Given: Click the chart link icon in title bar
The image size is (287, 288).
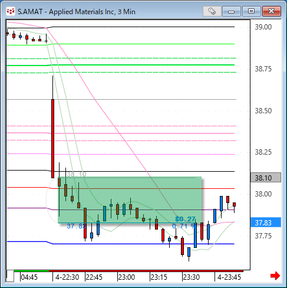Looking at the screenshot, I should click(x=212, y=11).
